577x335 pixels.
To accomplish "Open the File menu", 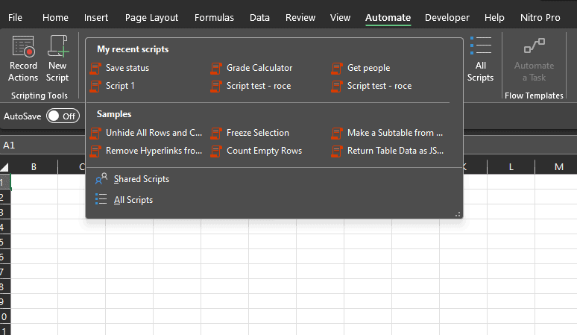I will 15,17.
